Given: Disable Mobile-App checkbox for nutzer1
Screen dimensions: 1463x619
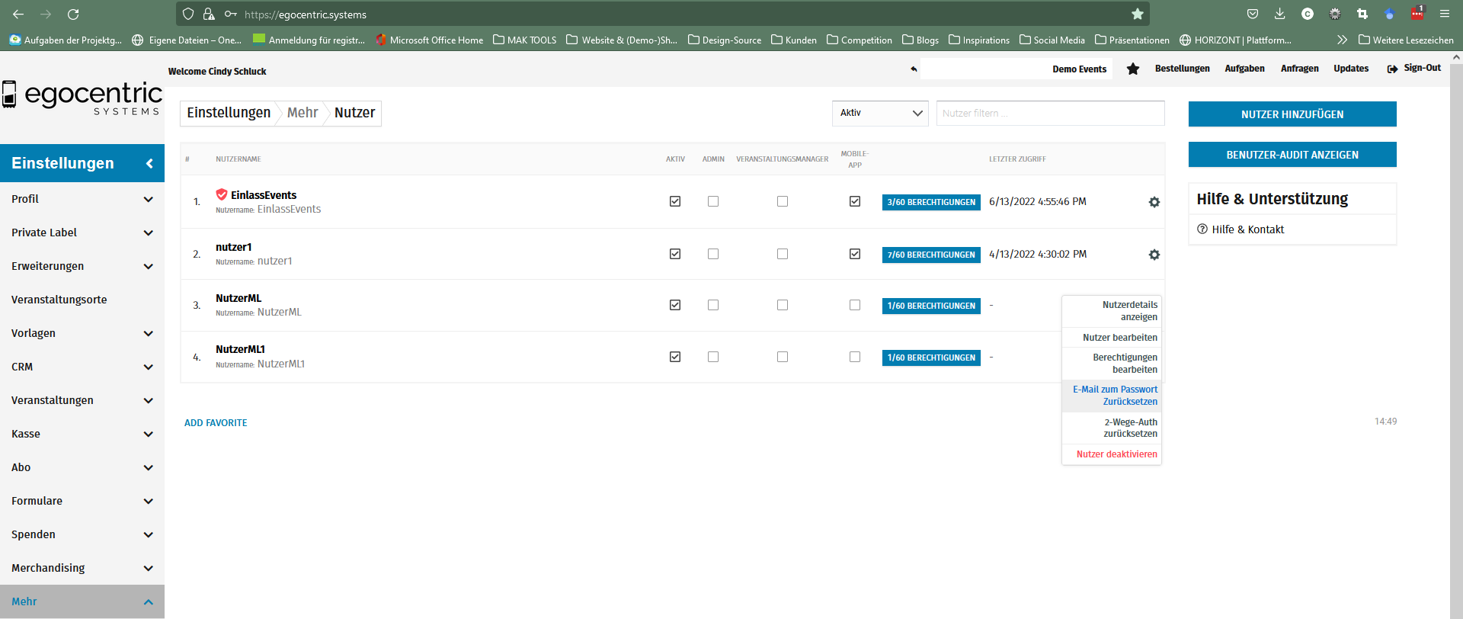Looking at the screenshot, I should [854, 254].
